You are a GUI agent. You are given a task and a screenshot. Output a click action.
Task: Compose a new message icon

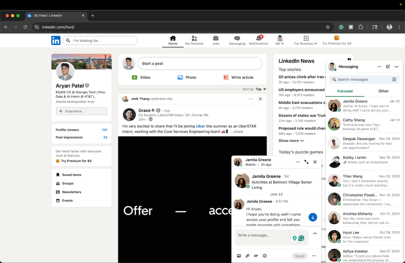click(x=388, y=67)
